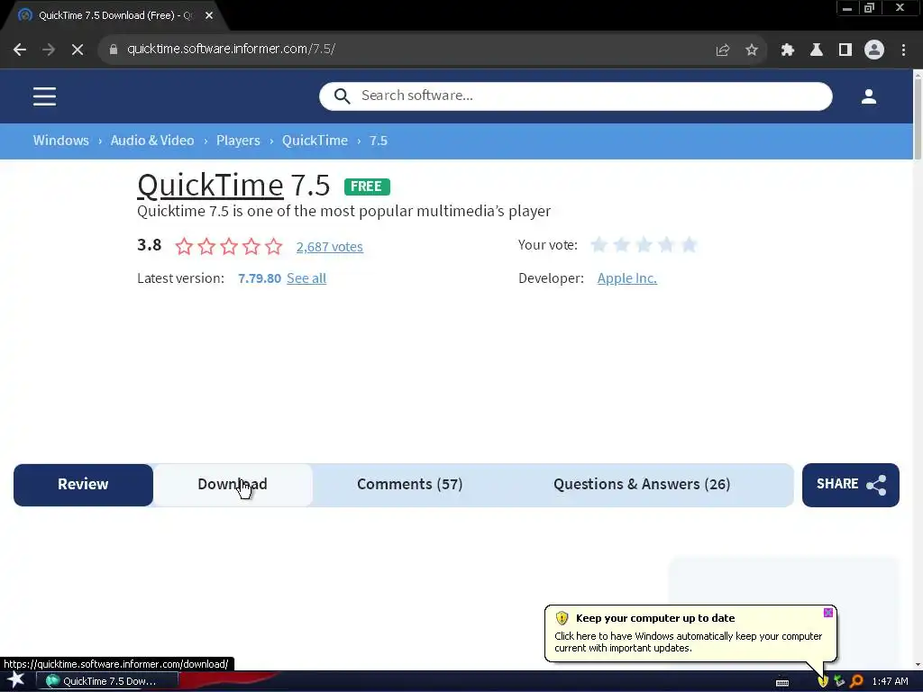
Task: Click the keyboard icon in system tray
Action: (x=782, y=682)
